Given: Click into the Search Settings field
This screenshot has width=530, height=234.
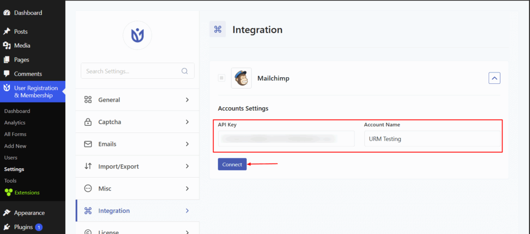Looking at the screenshot, I should pos(138,71).
